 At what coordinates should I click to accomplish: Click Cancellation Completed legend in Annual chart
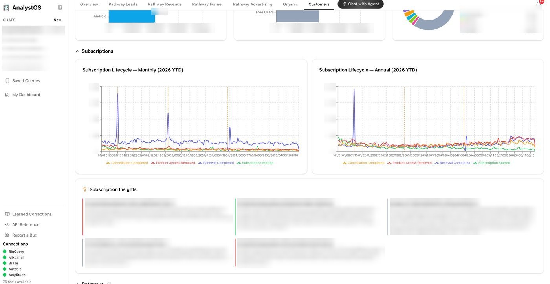(364, 163)
